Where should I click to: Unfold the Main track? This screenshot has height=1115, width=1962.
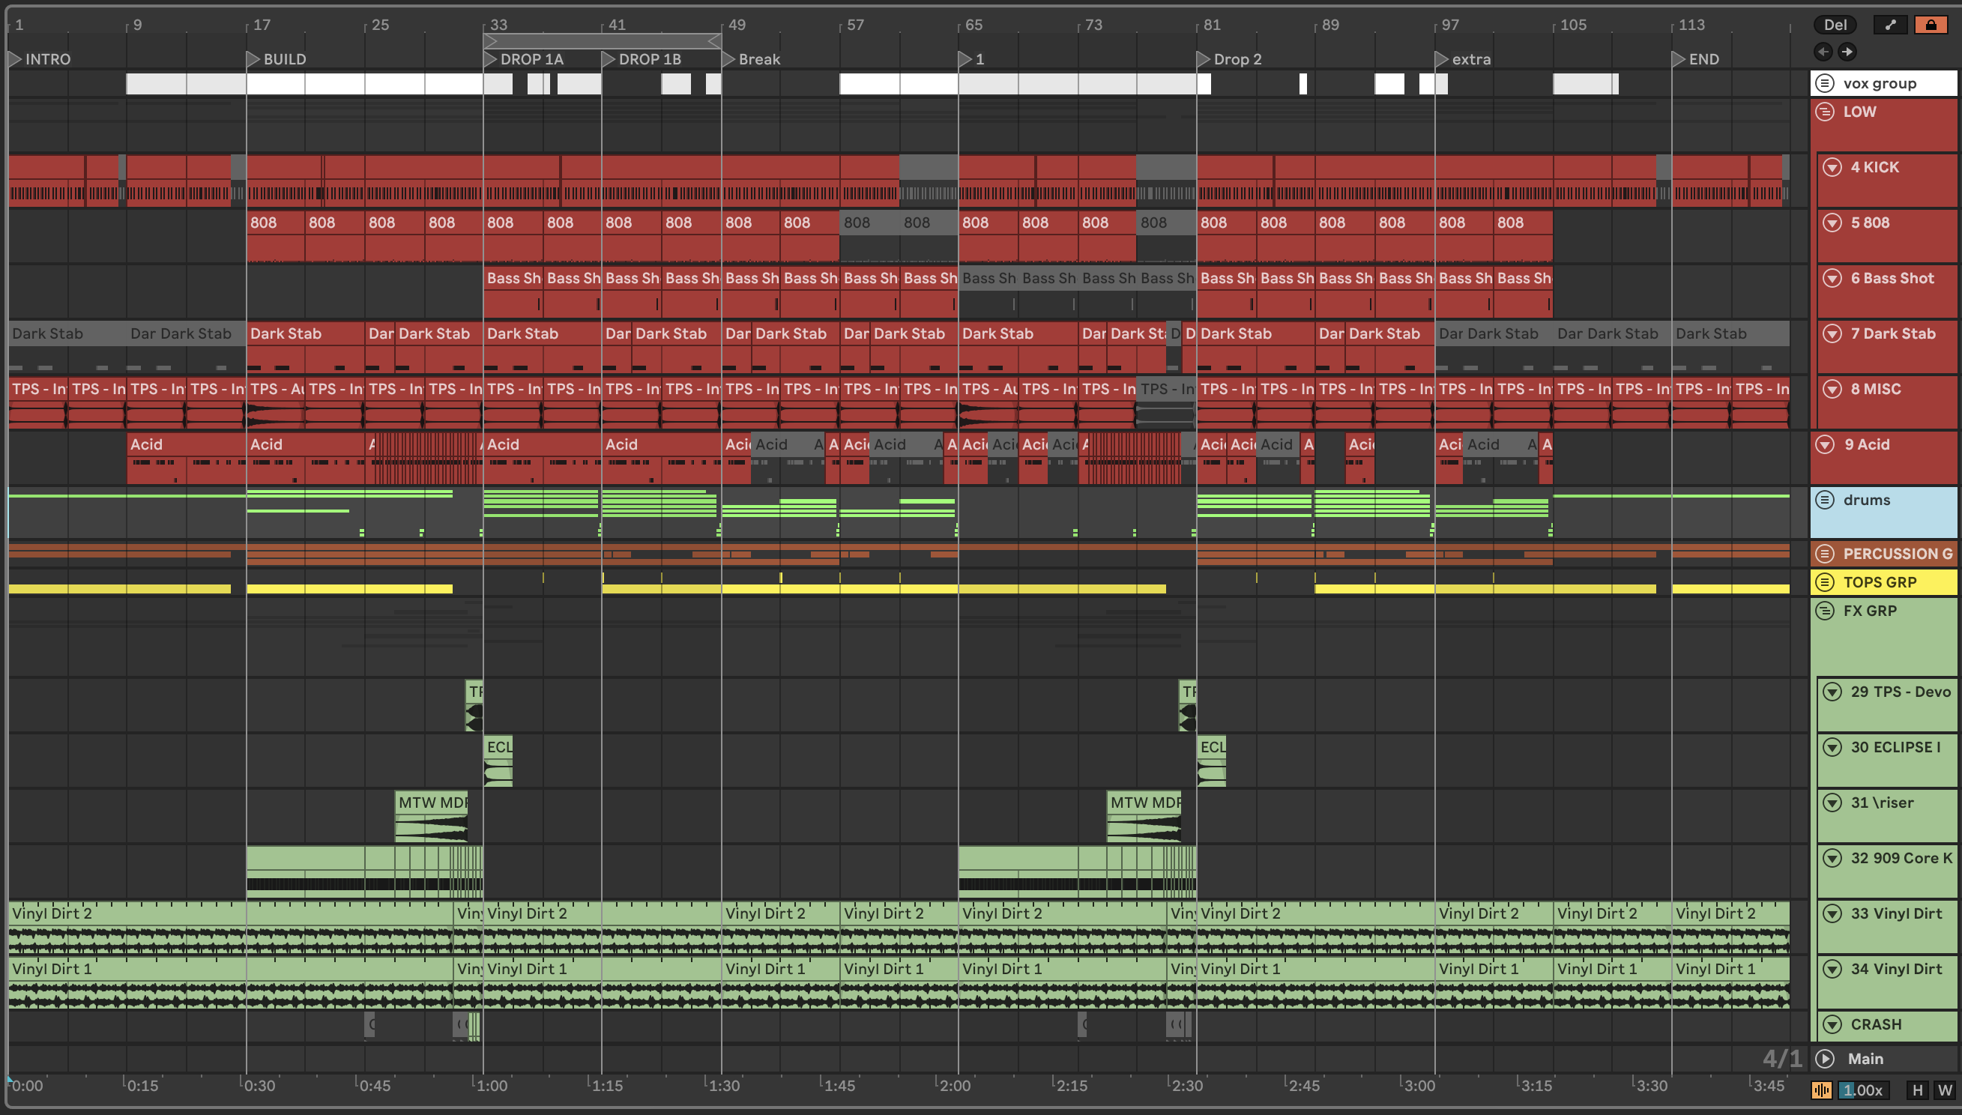click(1825, 1058)
